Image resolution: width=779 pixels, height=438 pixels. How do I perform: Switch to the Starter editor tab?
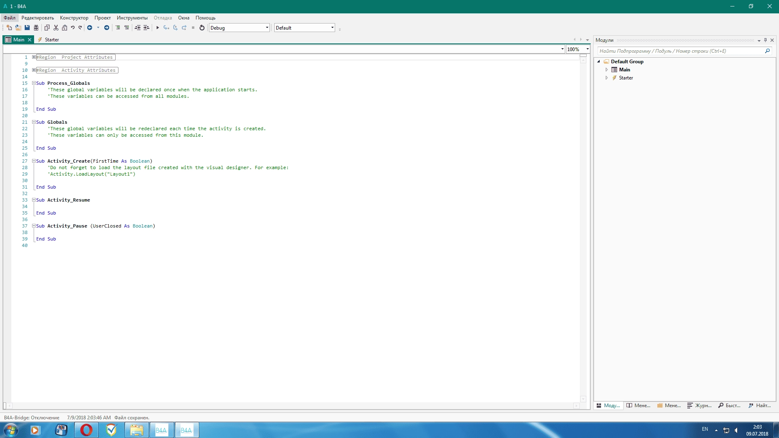pos(48,40)
